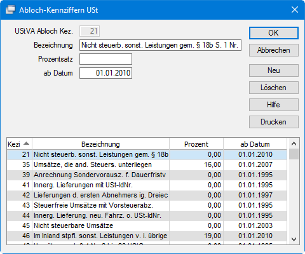Select row 41 Innerg. Lieferungen mit USt-IdNr.

147,185
